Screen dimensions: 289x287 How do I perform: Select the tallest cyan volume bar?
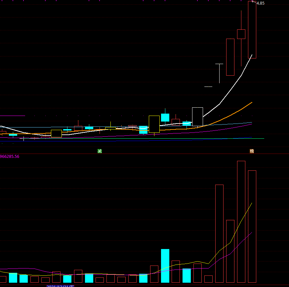point(165,266)
